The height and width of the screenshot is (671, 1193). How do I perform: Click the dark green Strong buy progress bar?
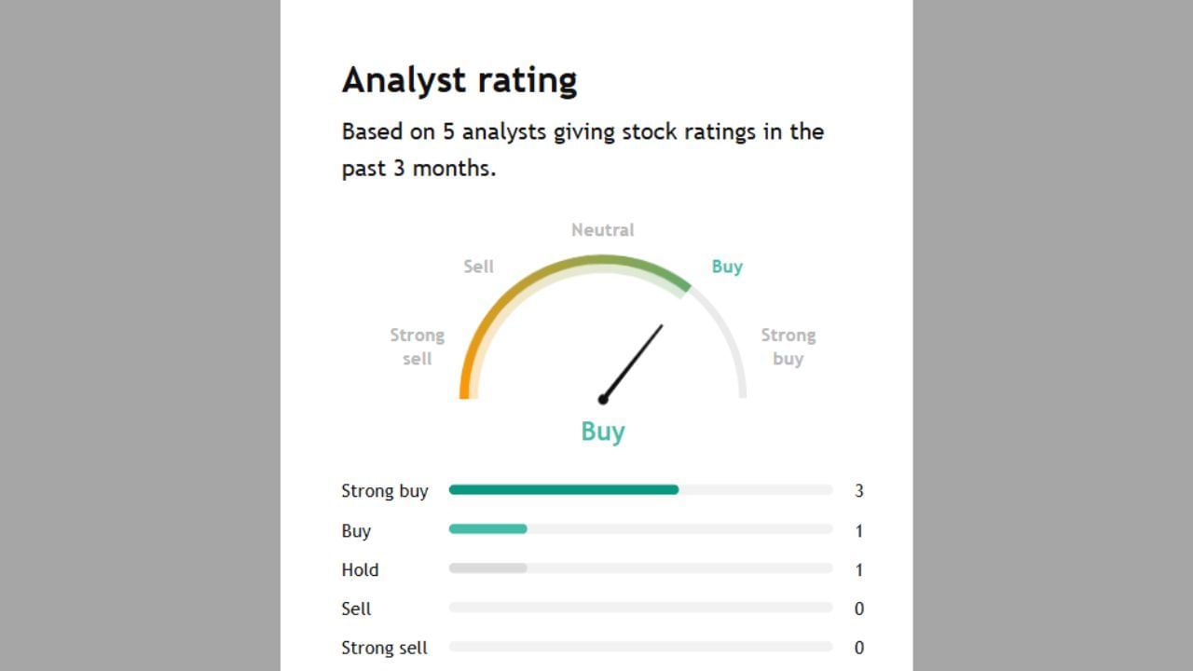563,490
